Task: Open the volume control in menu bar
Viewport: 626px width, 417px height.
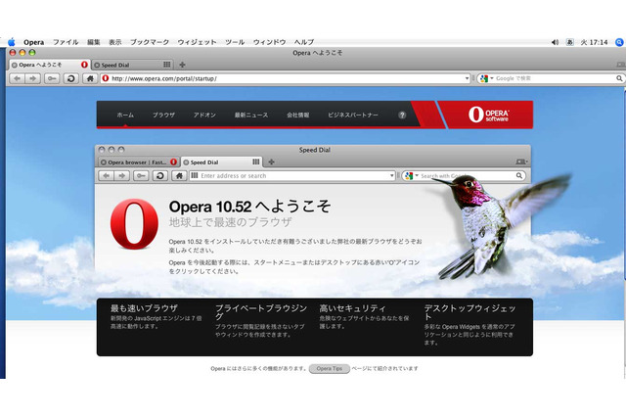Action: pyautogui.click(x=555, y=42)
